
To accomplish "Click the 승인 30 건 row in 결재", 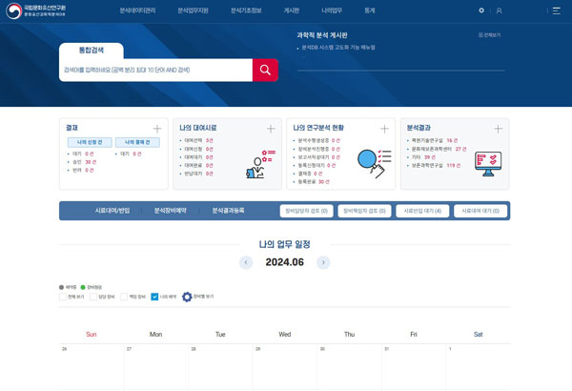I will click(x=84, y=162).
